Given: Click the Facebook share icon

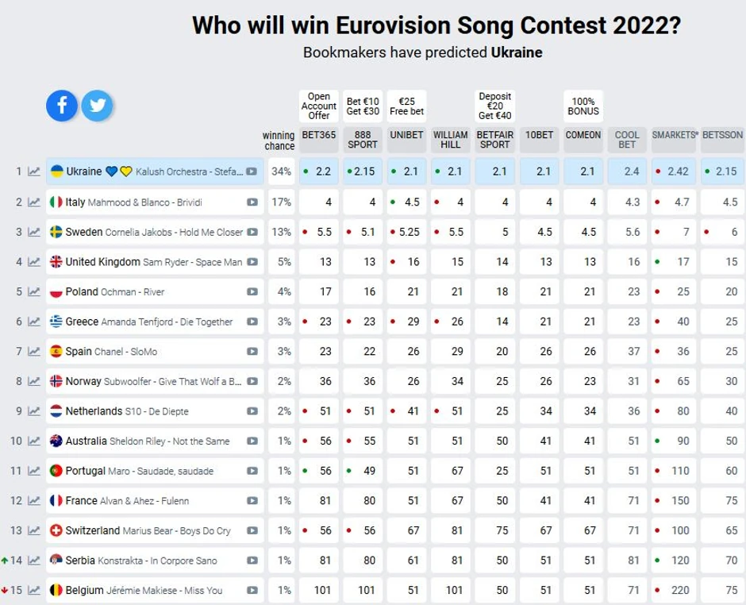Looking at the screenshot, I should coord(62,106).
